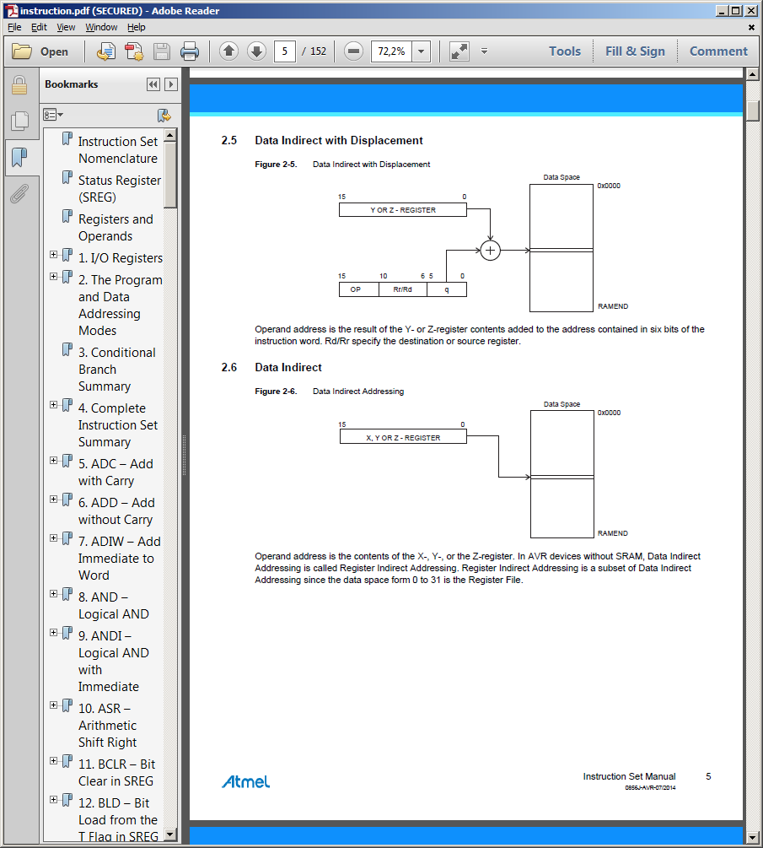Open the Attachments paperclip panel icon
Image resolution: width=763 pixels, height=848 pixels.
[19, 193]
